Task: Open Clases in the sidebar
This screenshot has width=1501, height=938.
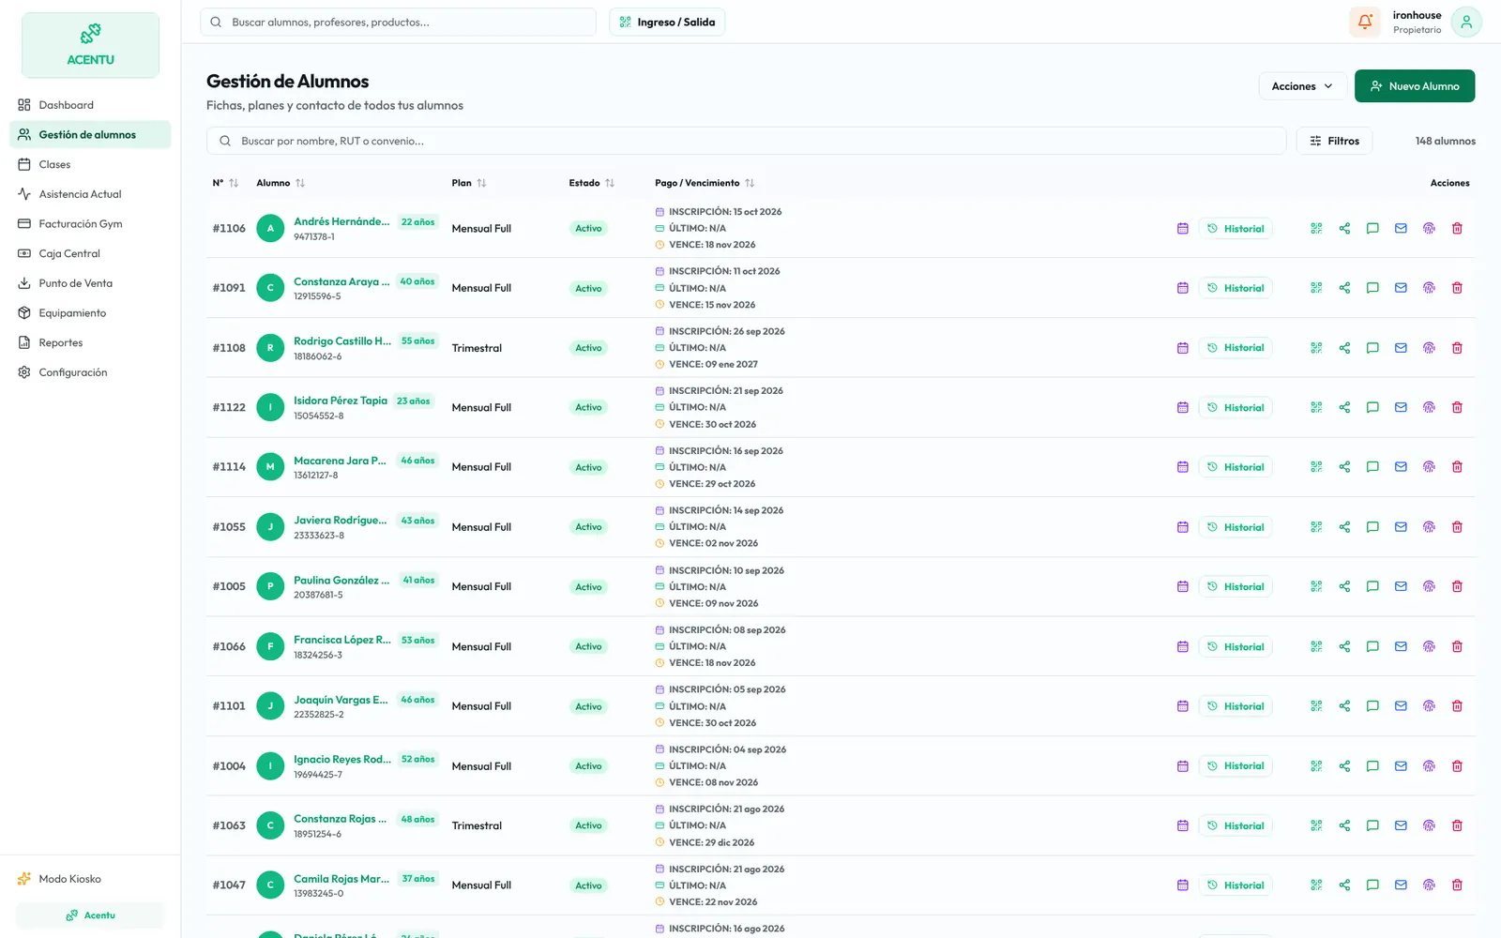Action: (90, 164)
